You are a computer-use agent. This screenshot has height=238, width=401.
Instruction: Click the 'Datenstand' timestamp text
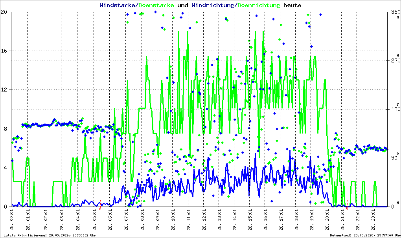[x=365, y=235]
